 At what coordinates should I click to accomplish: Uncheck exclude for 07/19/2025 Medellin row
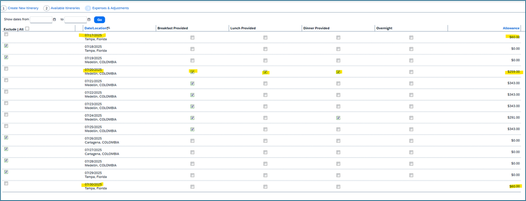[x=6, y=57]
